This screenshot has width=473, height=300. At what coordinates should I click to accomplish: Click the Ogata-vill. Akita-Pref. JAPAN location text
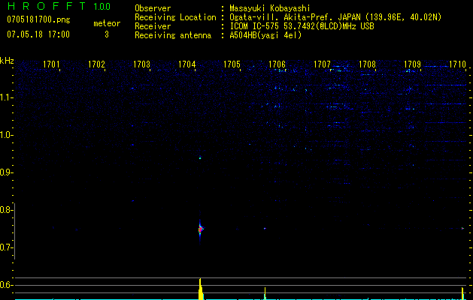296,17
